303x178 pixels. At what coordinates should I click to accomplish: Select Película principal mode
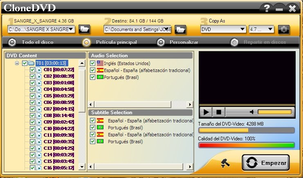pos(86,42)
